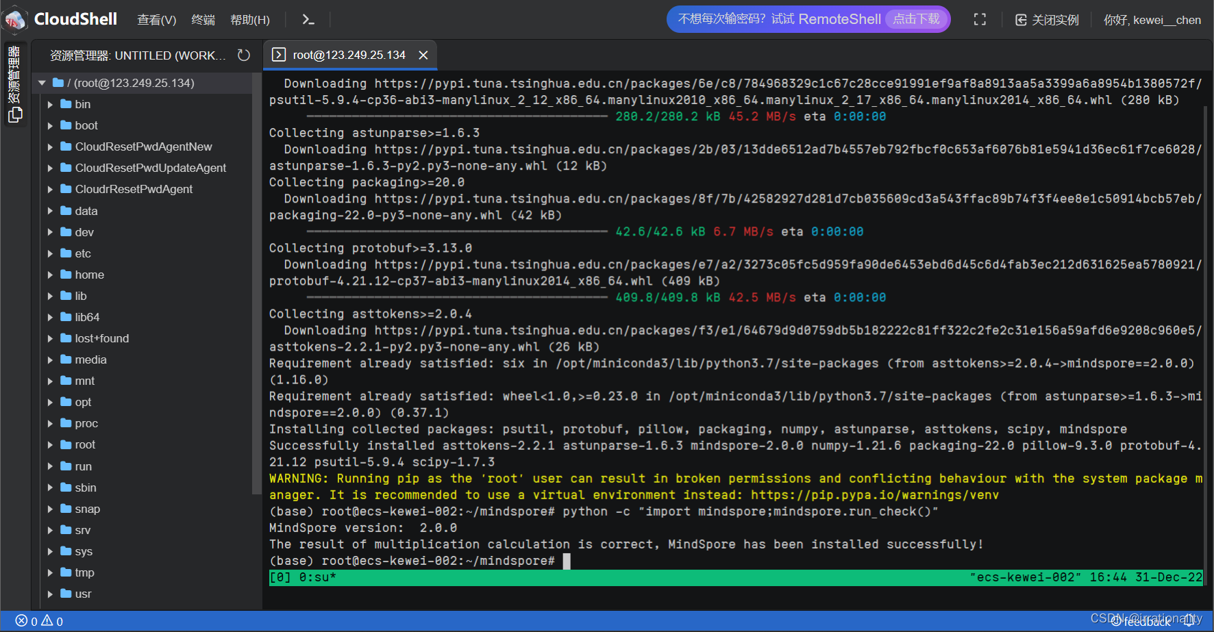The image size is (1214, 632).
Task: Expand the CloudResetPwdUpdateAgent folder
Action: click(x=50, y=168)
